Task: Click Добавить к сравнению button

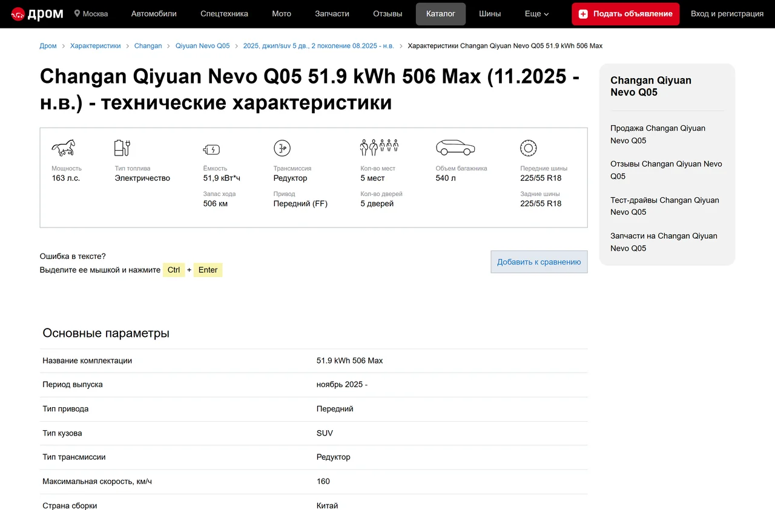Action: [539, 262]
